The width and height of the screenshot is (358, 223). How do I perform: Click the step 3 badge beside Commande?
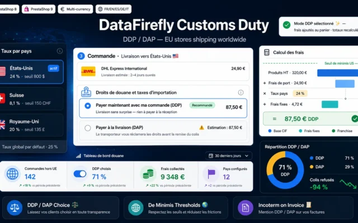point(81,56)
